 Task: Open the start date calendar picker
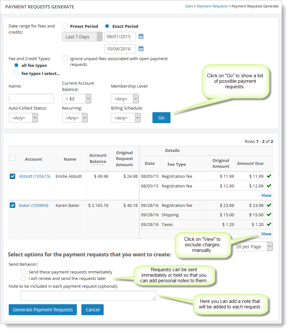click(141, 37)
